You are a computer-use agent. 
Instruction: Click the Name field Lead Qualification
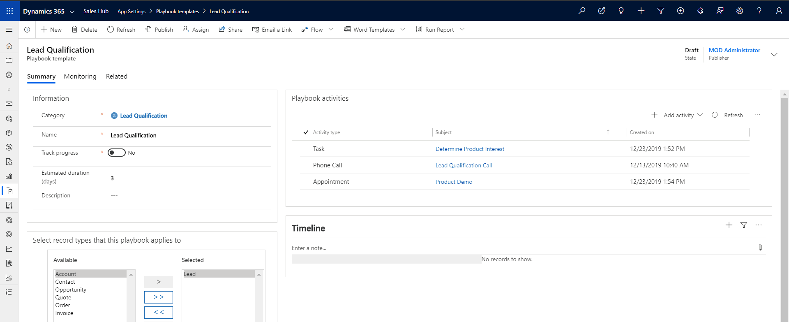[190, 135]
